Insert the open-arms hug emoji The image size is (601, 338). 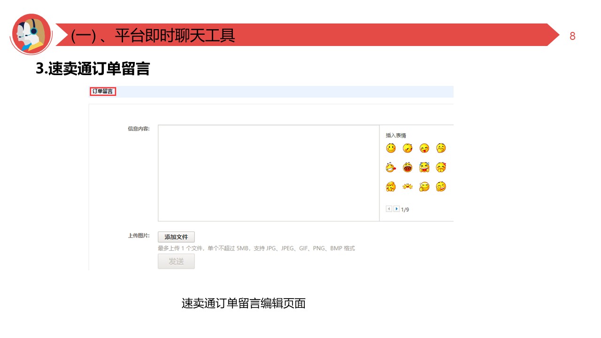(408, 187)
